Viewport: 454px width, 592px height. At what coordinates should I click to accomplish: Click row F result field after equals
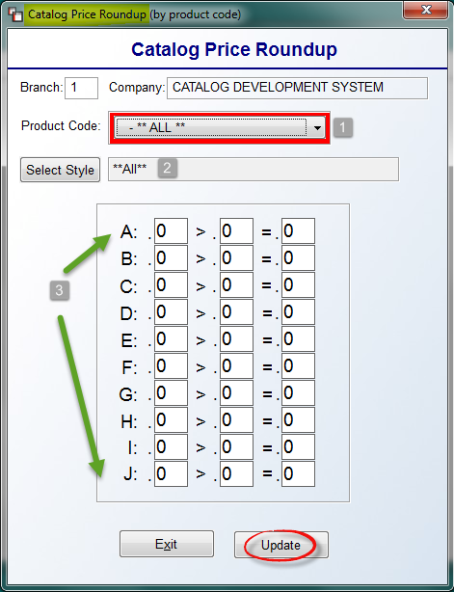(298, 365)
